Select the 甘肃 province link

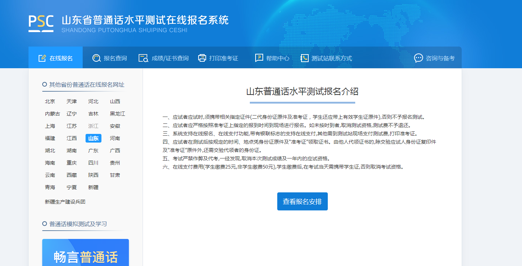115,175
